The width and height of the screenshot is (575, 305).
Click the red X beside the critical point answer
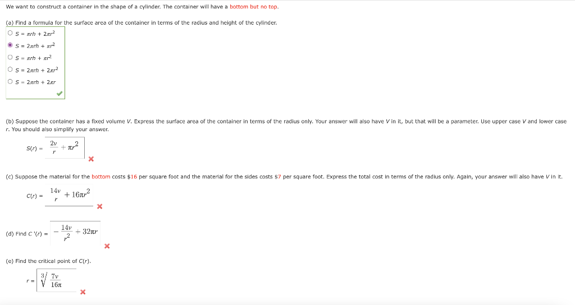[83, 292]
